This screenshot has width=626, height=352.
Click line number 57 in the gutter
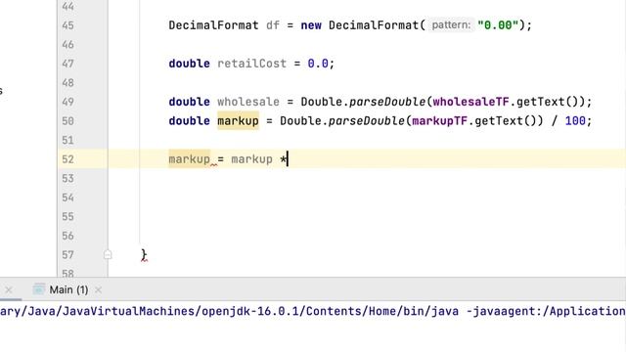pyautogui.click(x=67, y=254)
